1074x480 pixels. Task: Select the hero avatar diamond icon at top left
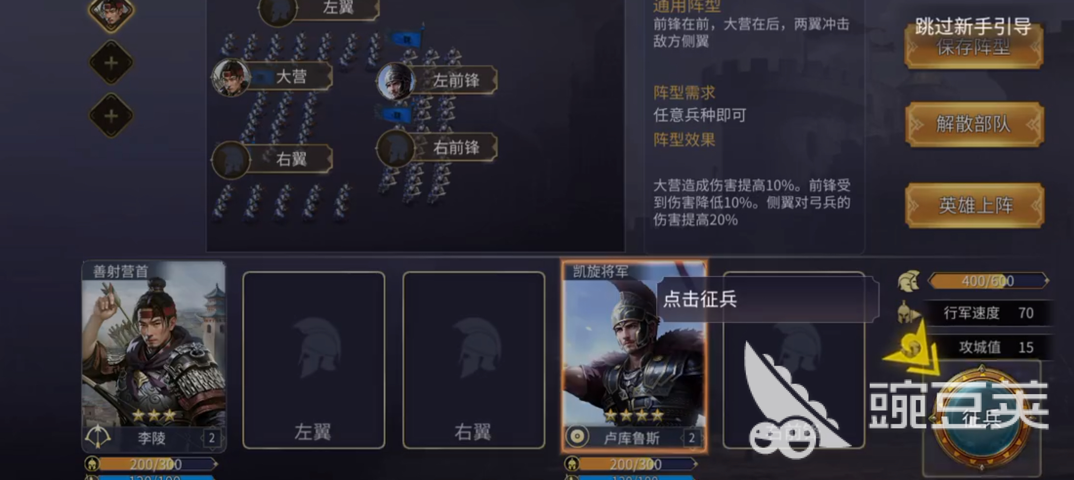111,12
